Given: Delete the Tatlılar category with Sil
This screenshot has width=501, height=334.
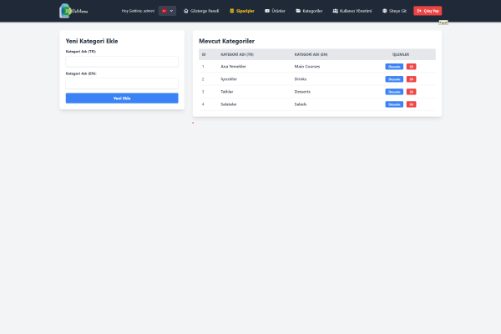Looking at the screenshot, I should point(411,92).
